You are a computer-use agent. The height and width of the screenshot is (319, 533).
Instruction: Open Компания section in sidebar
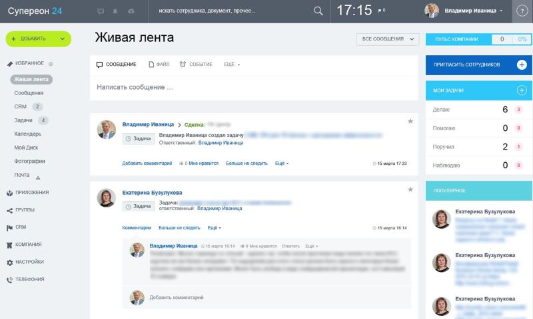(24, 245)
